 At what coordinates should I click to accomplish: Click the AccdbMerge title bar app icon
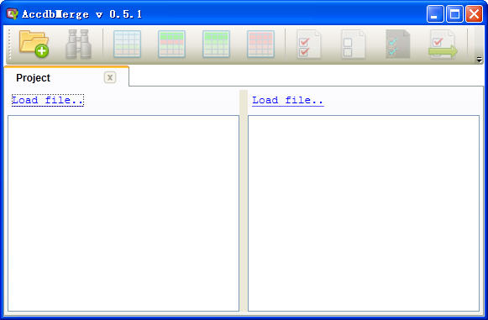coord(12,14)
